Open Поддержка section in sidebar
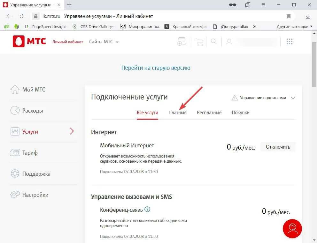317x243 pixels. 36,174
